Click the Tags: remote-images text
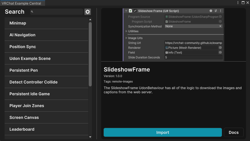The width and height of the screenshot is (250, 141). pos(118,81)
